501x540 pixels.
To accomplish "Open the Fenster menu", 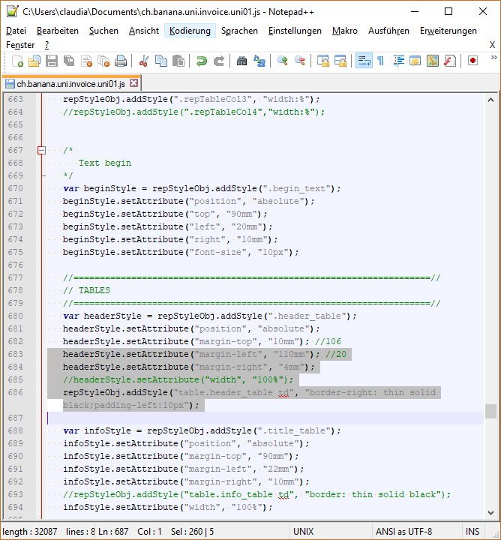I will coord(20,45).
